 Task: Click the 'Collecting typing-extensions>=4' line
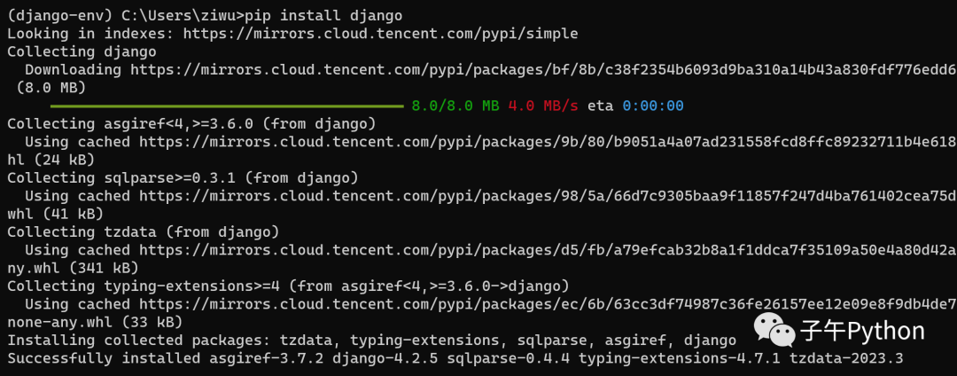tap(288, 286)
